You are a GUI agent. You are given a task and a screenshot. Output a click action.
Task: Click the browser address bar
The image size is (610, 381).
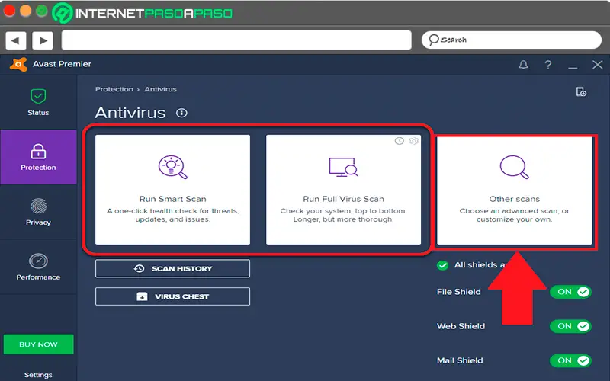(236, 40)
